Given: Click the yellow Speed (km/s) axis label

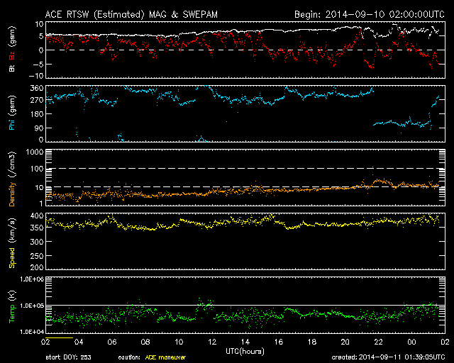Looking at the screenshot, I should point(12,243).
